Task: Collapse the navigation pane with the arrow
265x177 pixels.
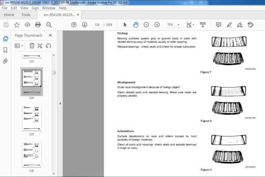Action: click(60, 104)
